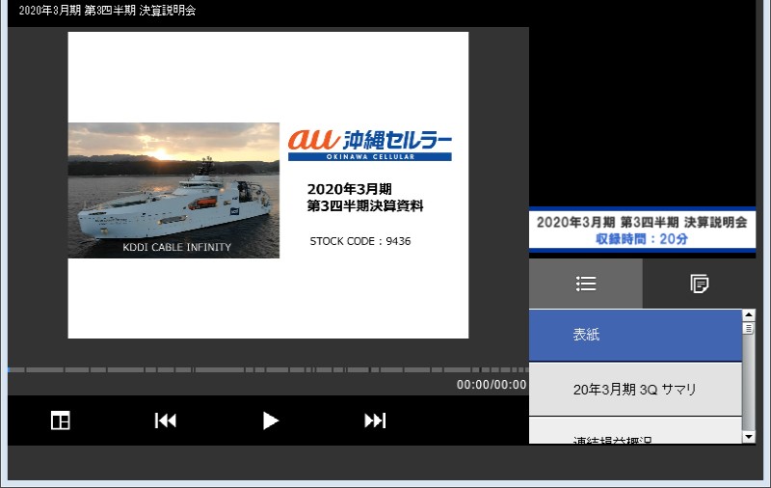Click the middle of the seek bar
This screenshot has width=771, height=488.
tap(268, 369)
